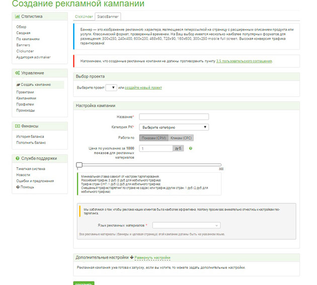Select the StaticBanner tab
Image resolution: width=317 pixels, height=285 pixels.
click(108, 17)
